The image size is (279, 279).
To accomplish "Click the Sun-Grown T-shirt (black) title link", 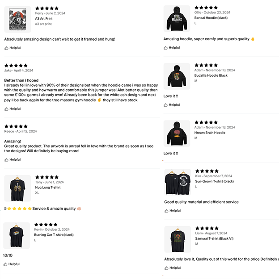I will [x=214, y=181].
